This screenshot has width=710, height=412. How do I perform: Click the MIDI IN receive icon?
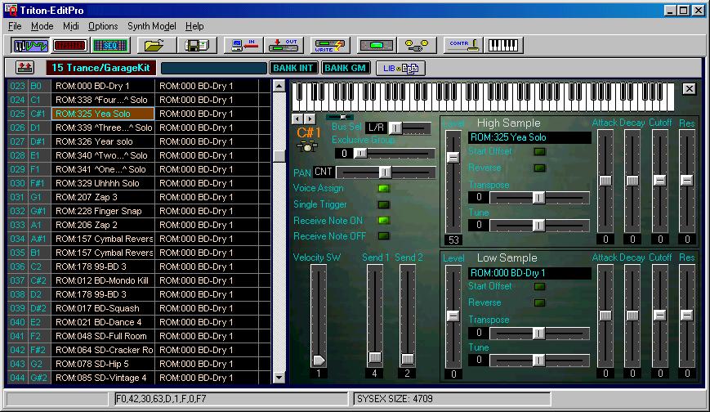[x=242, y=45]
